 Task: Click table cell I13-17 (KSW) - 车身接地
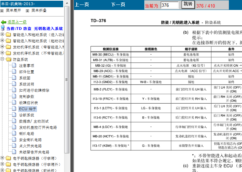111,146
